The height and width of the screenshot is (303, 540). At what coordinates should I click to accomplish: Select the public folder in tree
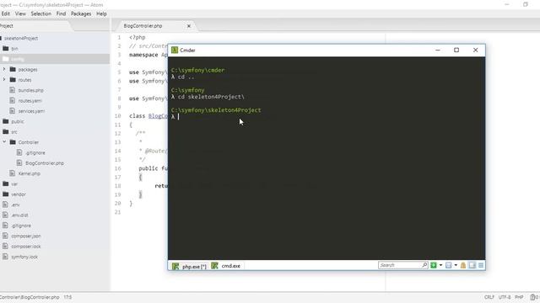(x=18, y=121)
